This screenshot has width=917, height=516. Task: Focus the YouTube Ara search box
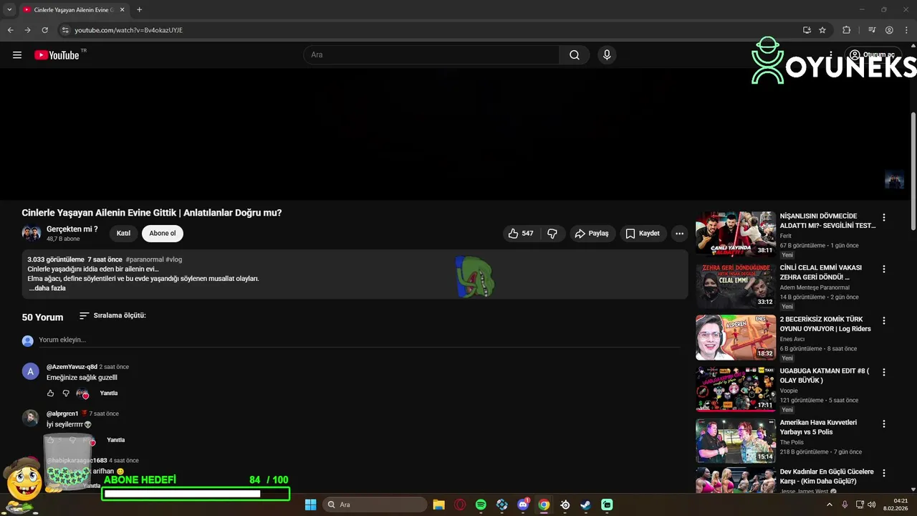pos(431,55)
